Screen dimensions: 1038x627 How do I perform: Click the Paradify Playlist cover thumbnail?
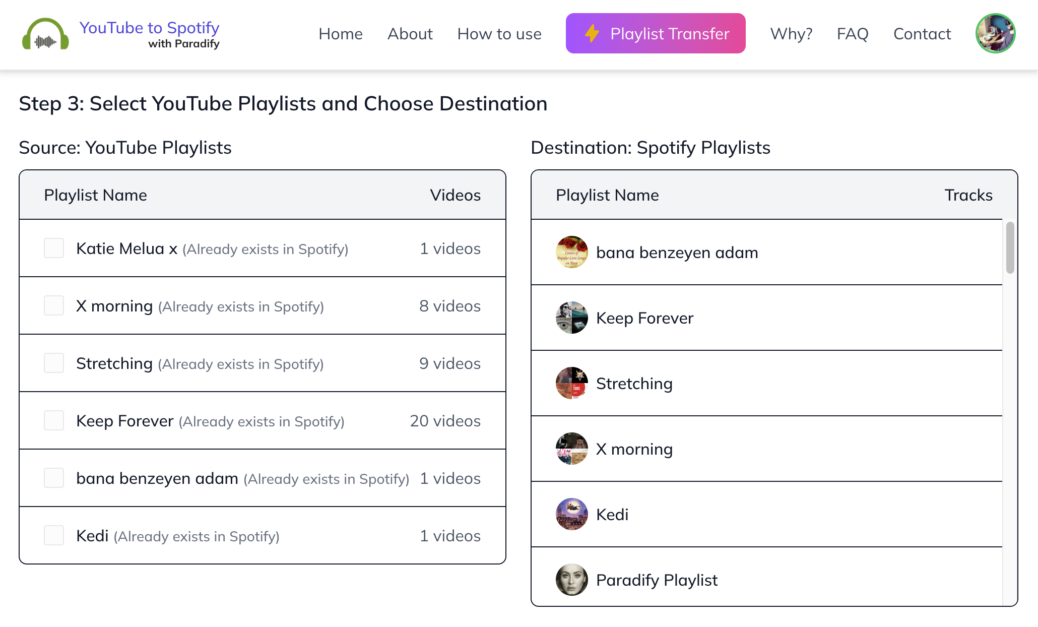572,580
